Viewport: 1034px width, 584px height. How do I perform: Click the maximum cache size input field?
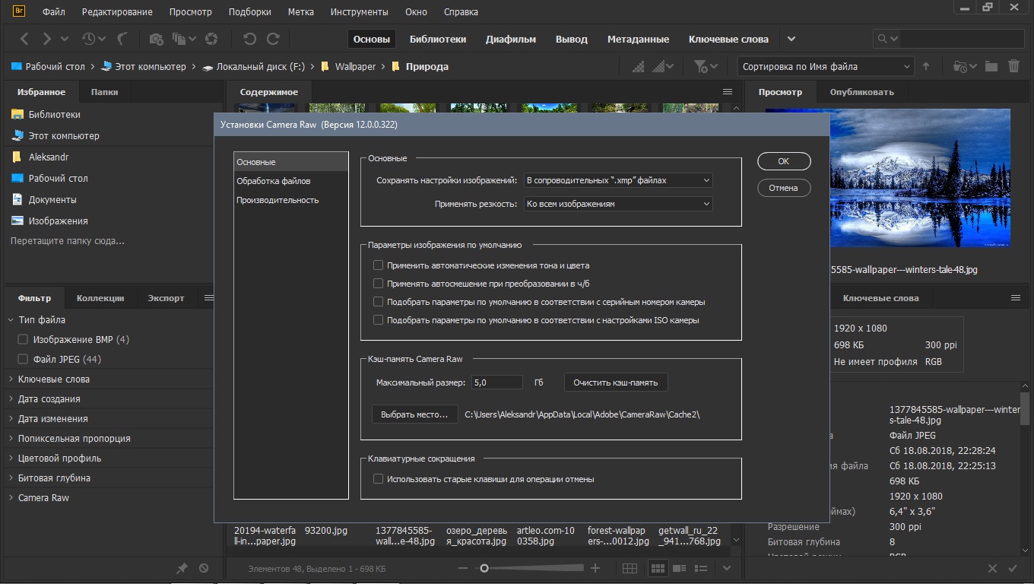click(496, 382)
